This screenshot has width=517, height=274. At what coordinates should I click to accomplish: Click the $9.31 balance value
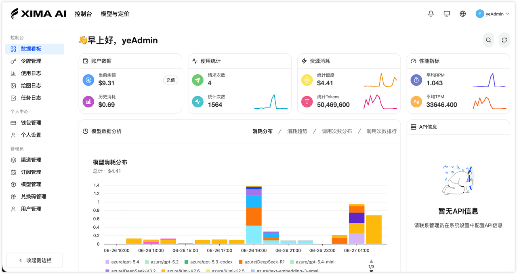(x=106, y=83)
